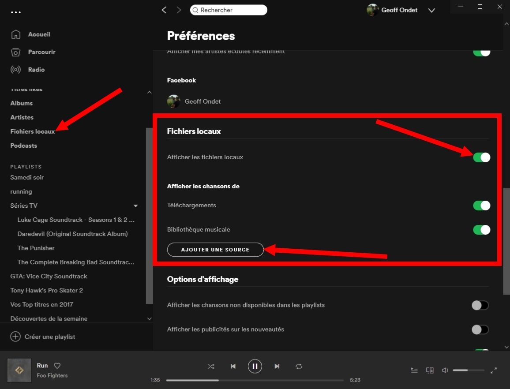
Task: Open Tony Hawk's Pro Skater 2 playlist
Action: tap(46, 291)
